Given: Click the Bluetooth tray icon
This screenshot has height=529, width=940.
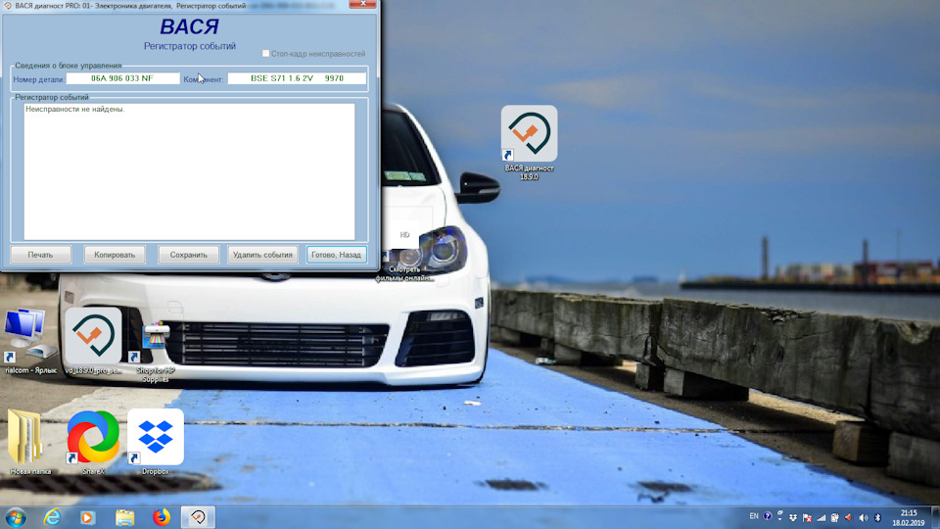Looking at the screenshot, I should [877, 517].
